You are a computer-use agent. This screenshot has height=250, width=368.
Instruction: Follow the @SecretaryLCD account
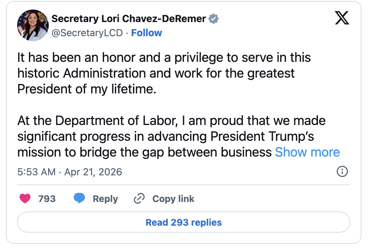coord(146,33)
